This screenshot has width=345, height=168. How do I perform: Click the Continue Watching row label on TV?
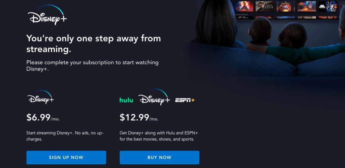pyautogui.click(x=241, y=14)
